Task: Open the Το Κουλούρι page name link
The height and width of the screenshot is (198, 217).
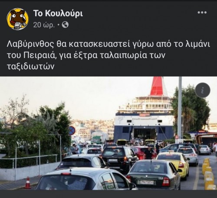Action: (x=58, y=13)
